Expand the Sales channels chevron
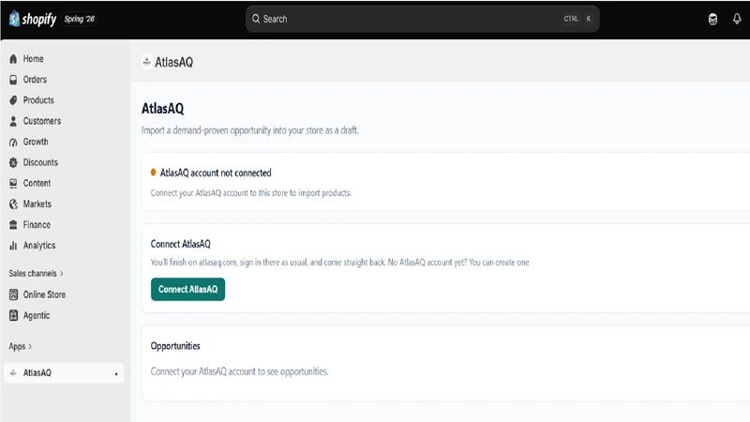The width and height of the screenshot is (750, 422). click(x=62, y=274)
